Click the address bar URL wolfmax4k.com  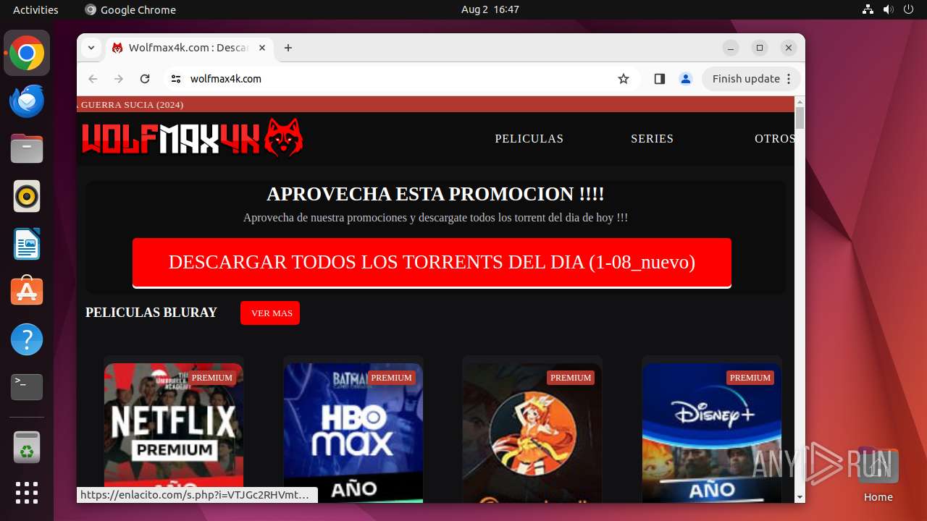click(x=226, y=79)
